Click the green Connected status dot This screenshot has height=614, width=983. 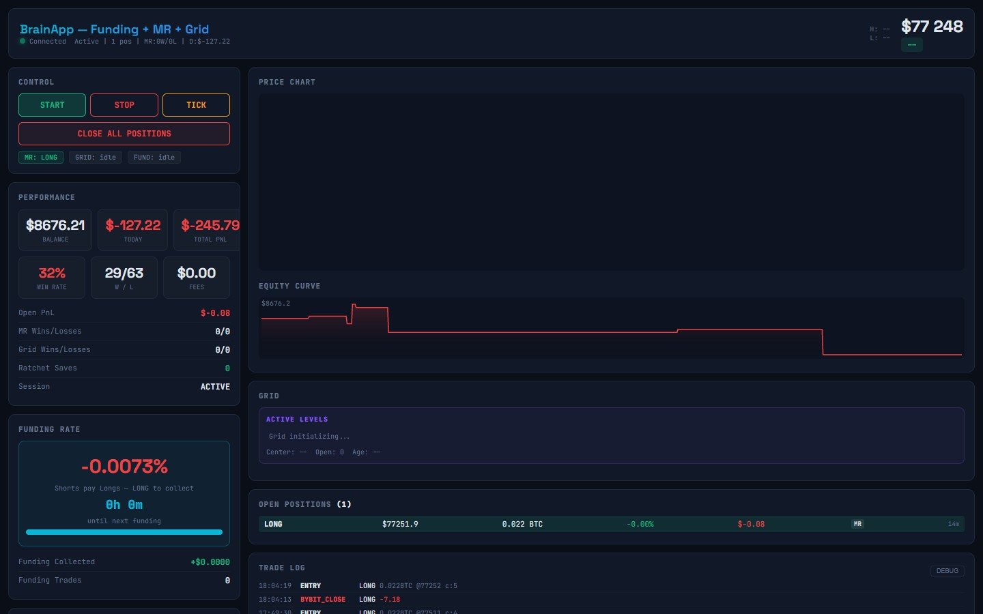tap(23, 42)
